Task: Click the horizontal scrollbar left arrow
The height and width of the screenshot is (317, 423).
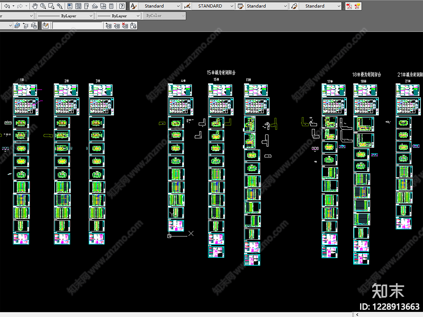Action: click(357, 315)
